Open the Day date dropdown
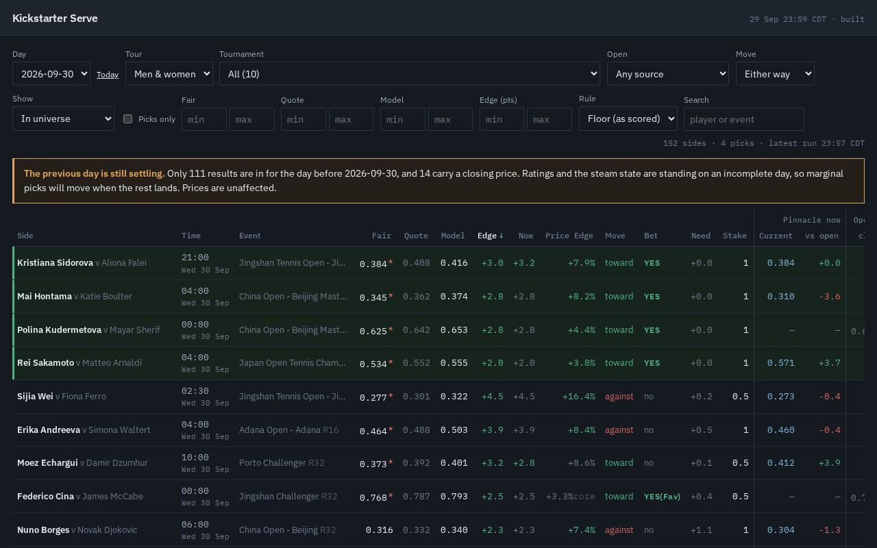Viewport: 877px width, 548px height. (51, 74)
